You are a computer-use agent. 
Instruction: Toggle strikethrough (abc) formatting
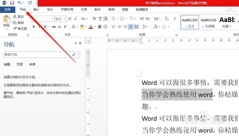click(x=54, y=27)
